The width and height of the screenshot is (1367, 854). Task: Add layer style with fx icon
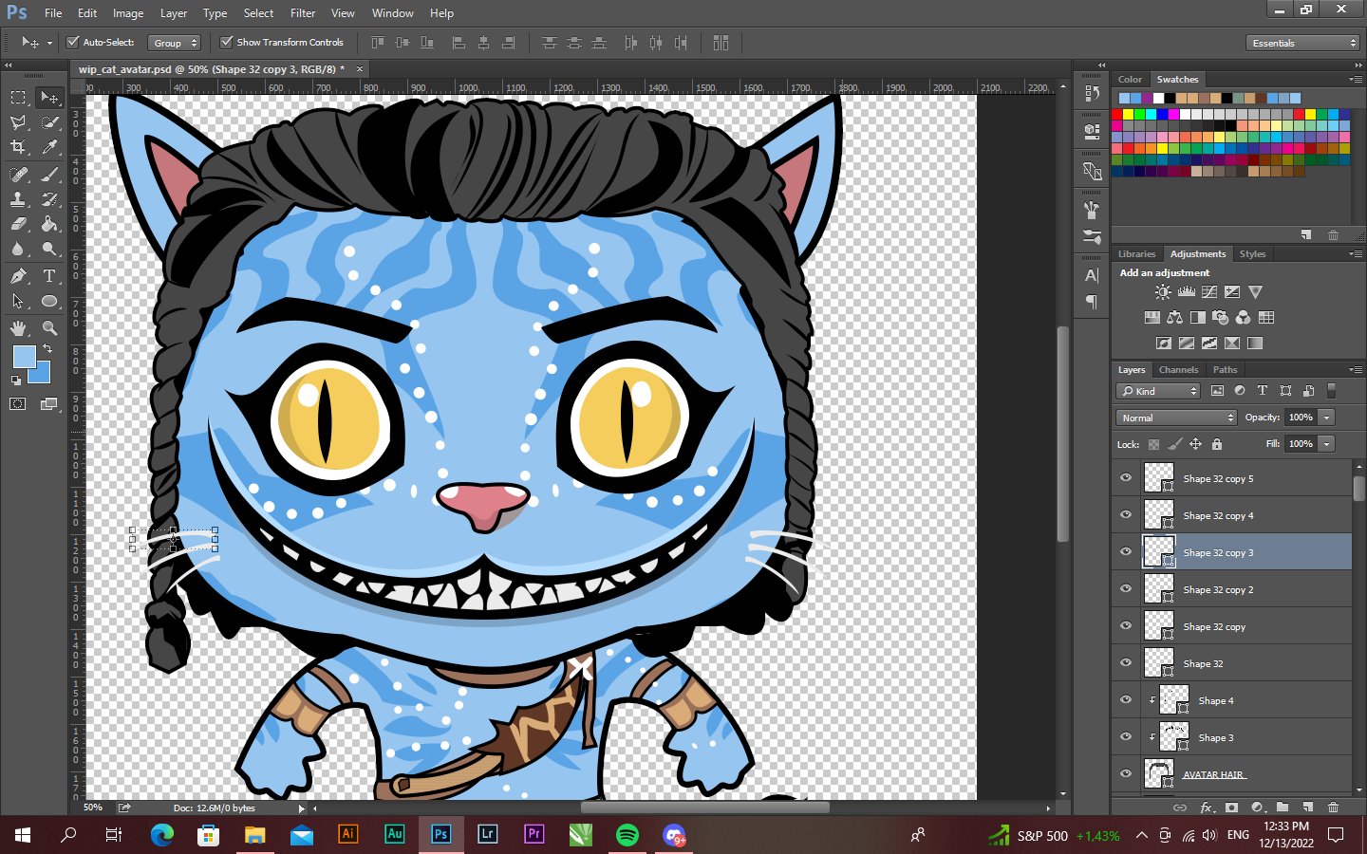[x=1207, y=808]
